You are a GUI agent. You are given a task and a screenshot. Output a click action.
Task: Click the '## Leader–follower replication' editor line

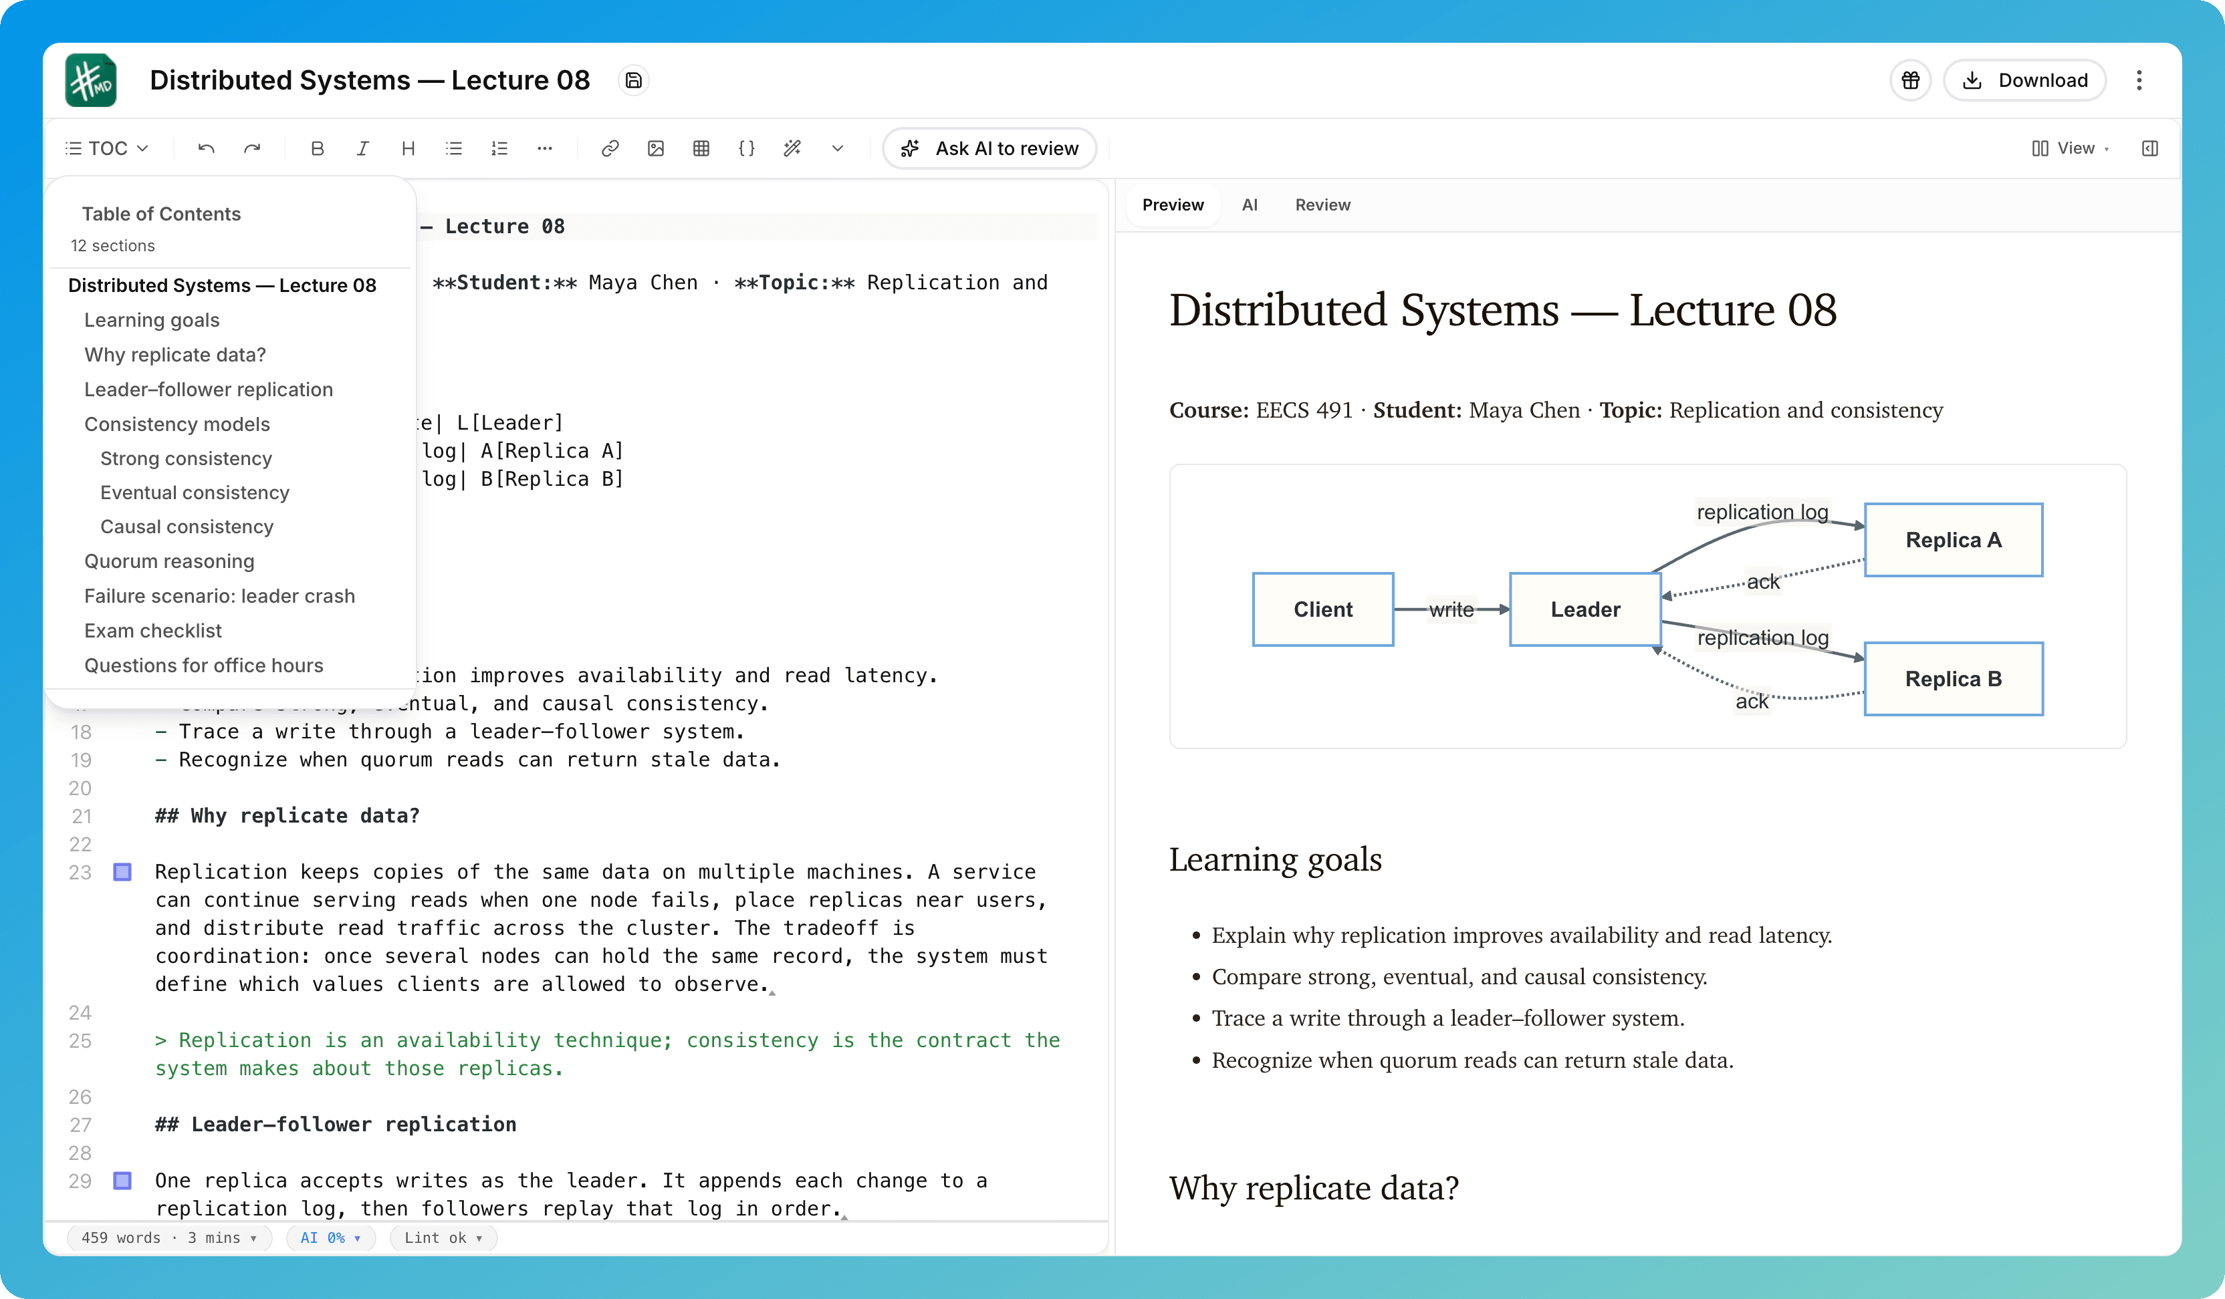336,1125
